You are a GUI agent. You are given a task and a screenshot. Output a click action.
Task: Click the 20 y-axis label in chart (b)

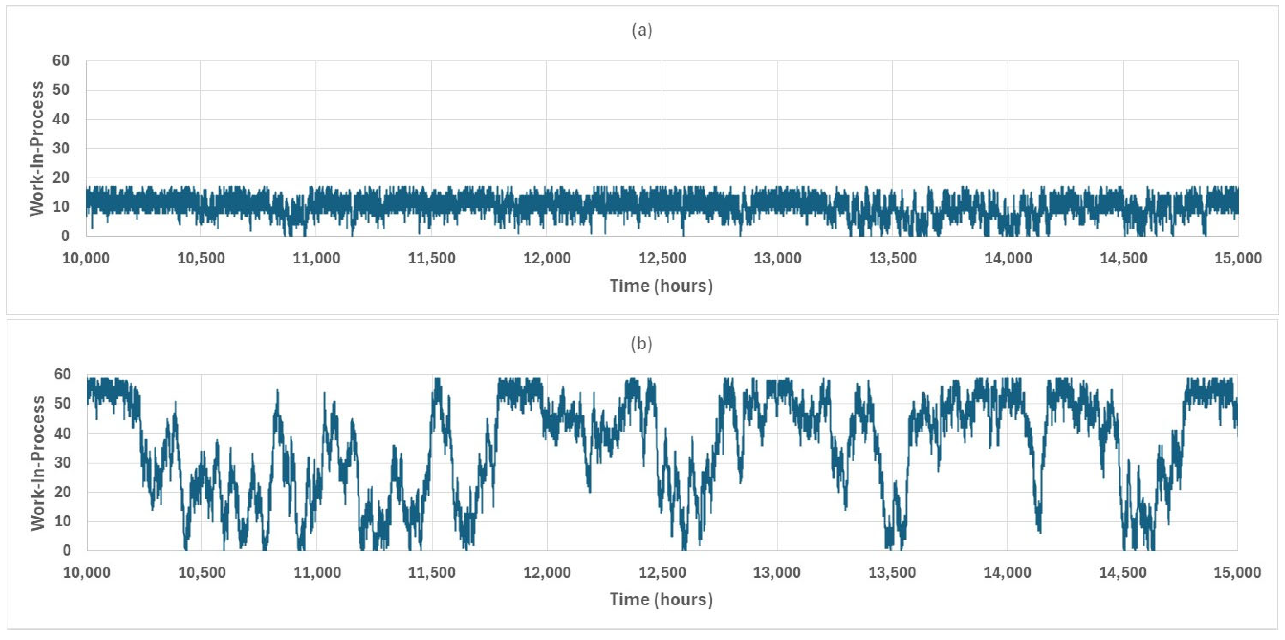(62, 492)
